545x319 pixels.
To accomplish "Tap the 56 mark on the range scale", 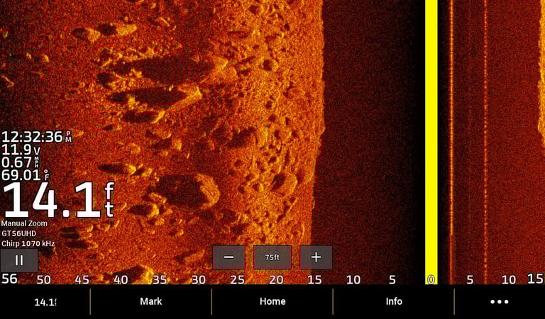I will tap(9, 279).
